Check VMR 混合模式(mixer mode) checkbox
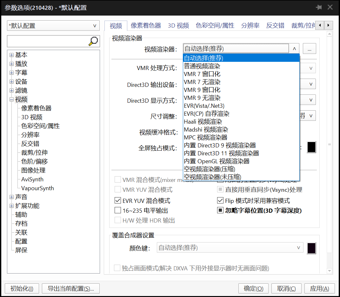 click(118, 179)
